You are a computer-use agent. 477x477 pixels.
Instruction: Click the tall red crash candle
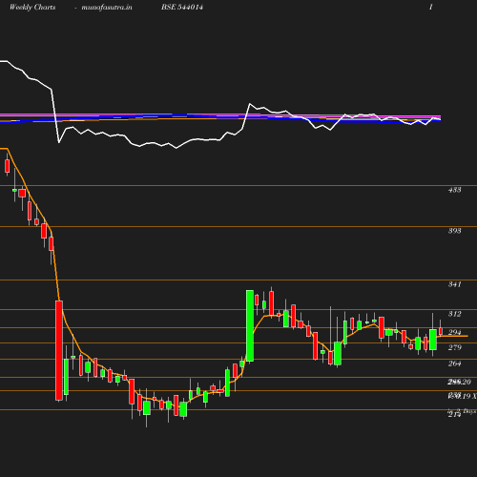[59, 350]
